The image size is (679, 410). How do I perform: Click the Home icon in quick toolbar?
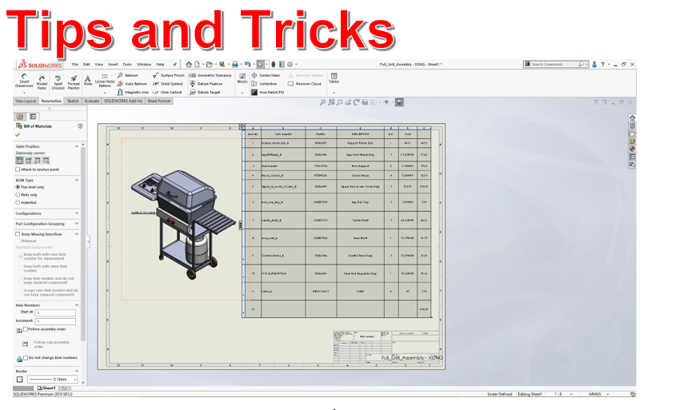189,65
